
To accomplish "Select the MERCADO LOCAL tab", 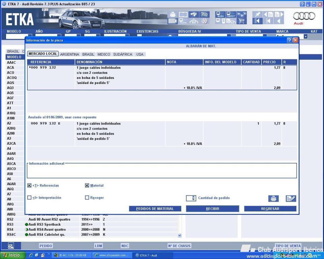I will [x=43, y=54].
